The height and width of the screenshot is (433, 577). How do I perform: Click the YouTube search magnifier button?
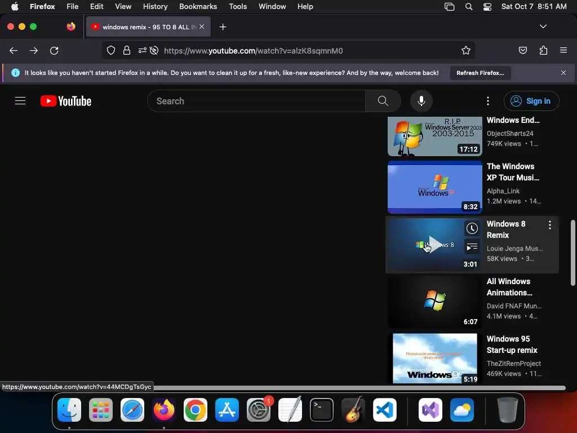click(x=383, y=101)
